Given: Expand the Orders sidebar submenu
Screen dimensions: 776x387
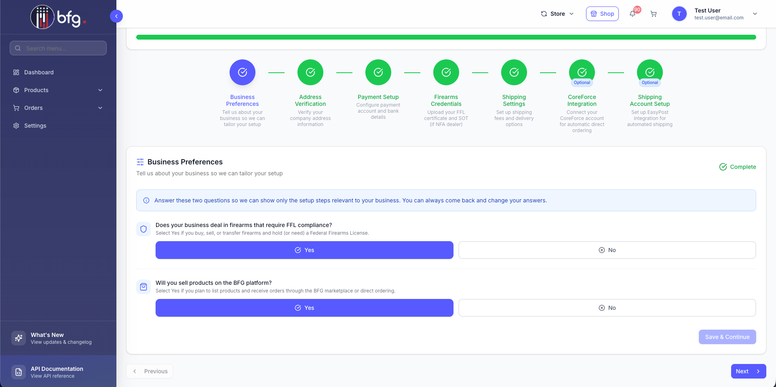Looking at the screenshot, I should coord(58,108).
